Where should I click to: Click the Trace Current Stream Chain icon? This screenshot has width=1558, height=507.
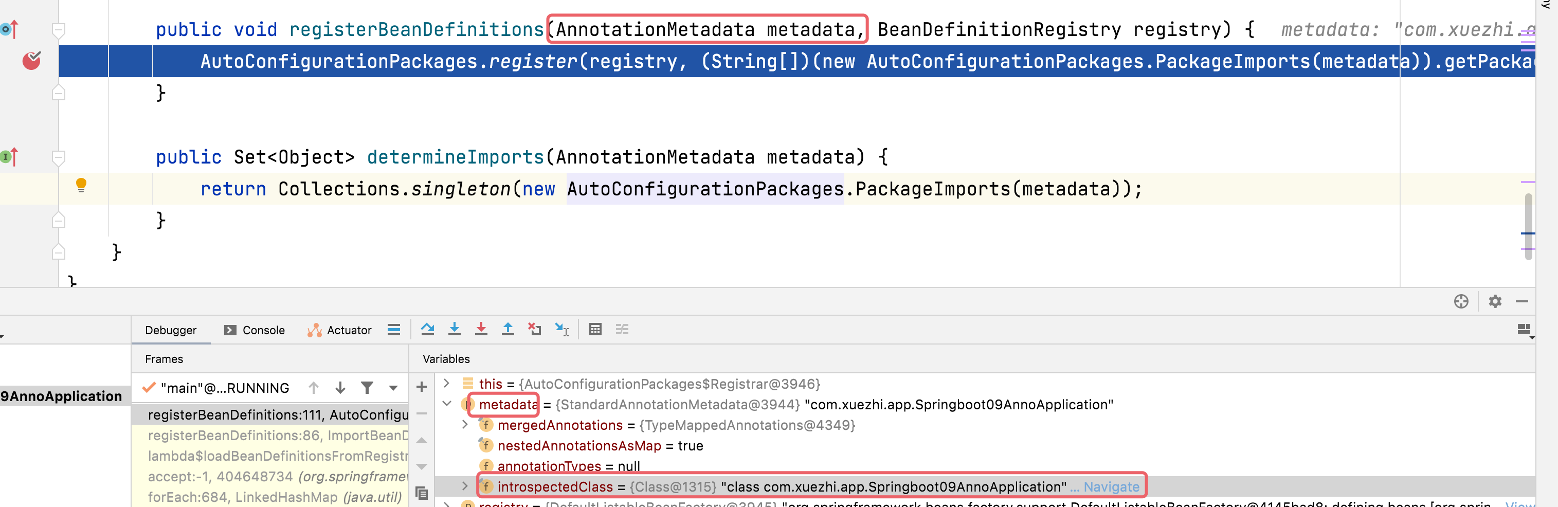pyautogui.click(x=622, y=330)
